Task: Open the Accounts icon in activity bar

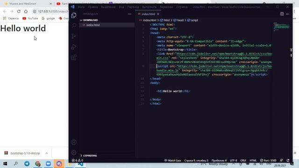Action: click(x=74, y=142)
